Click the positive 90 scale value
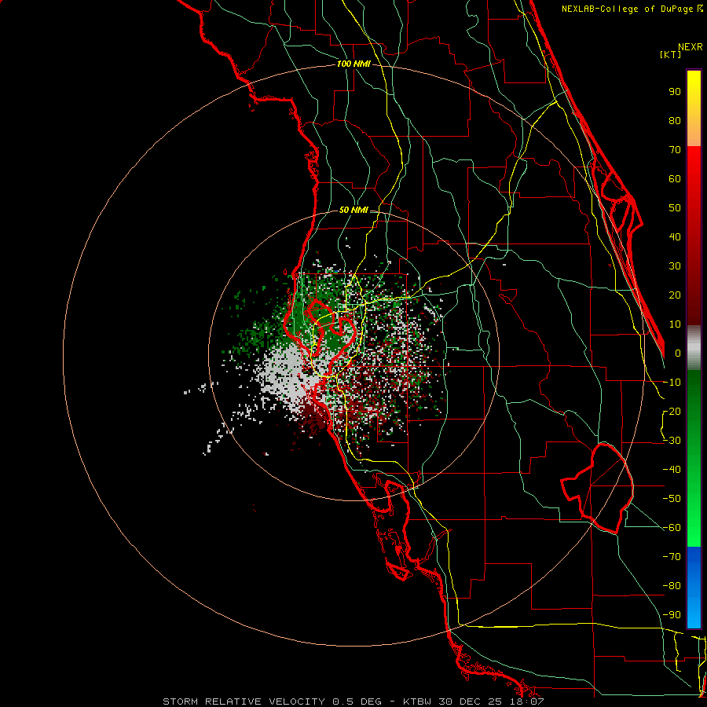 (675, 92)
